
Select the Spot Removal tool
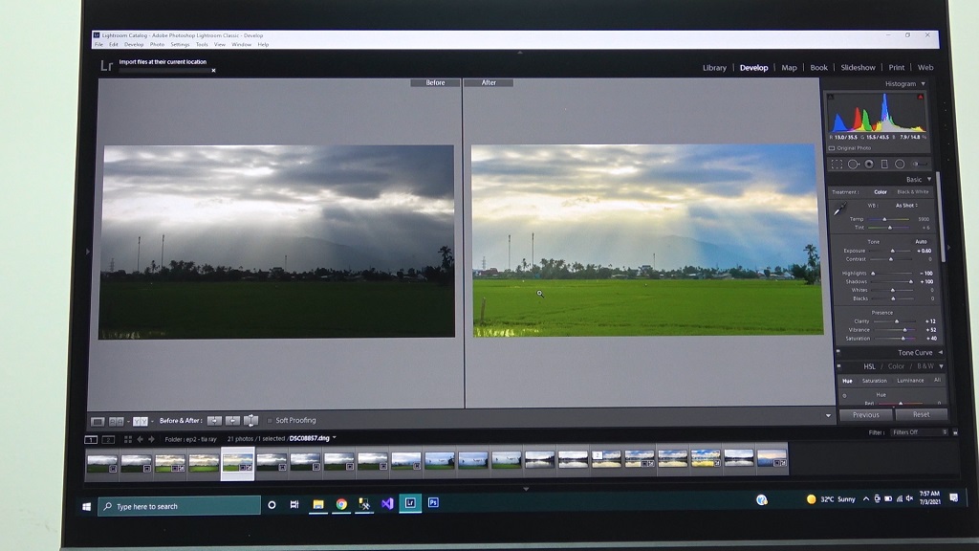coord(853,165)
